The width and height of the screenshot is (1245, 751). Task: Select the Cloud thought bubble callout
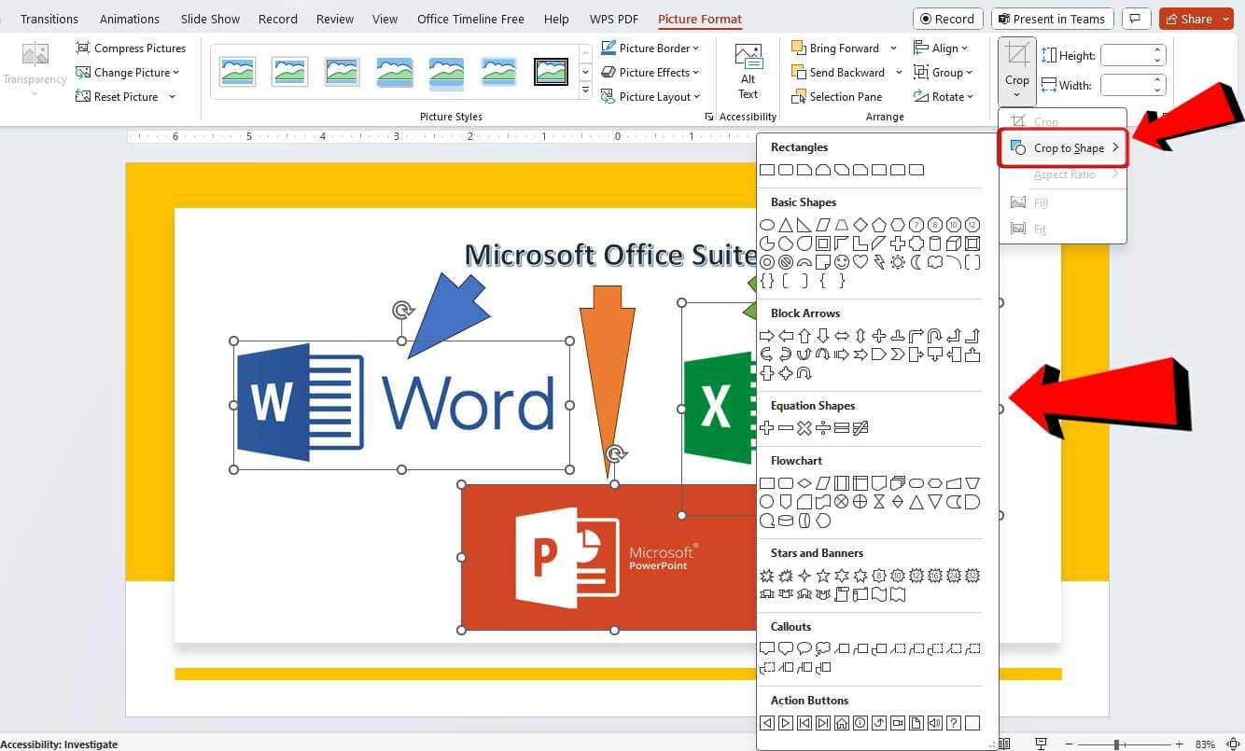point(823,649)
